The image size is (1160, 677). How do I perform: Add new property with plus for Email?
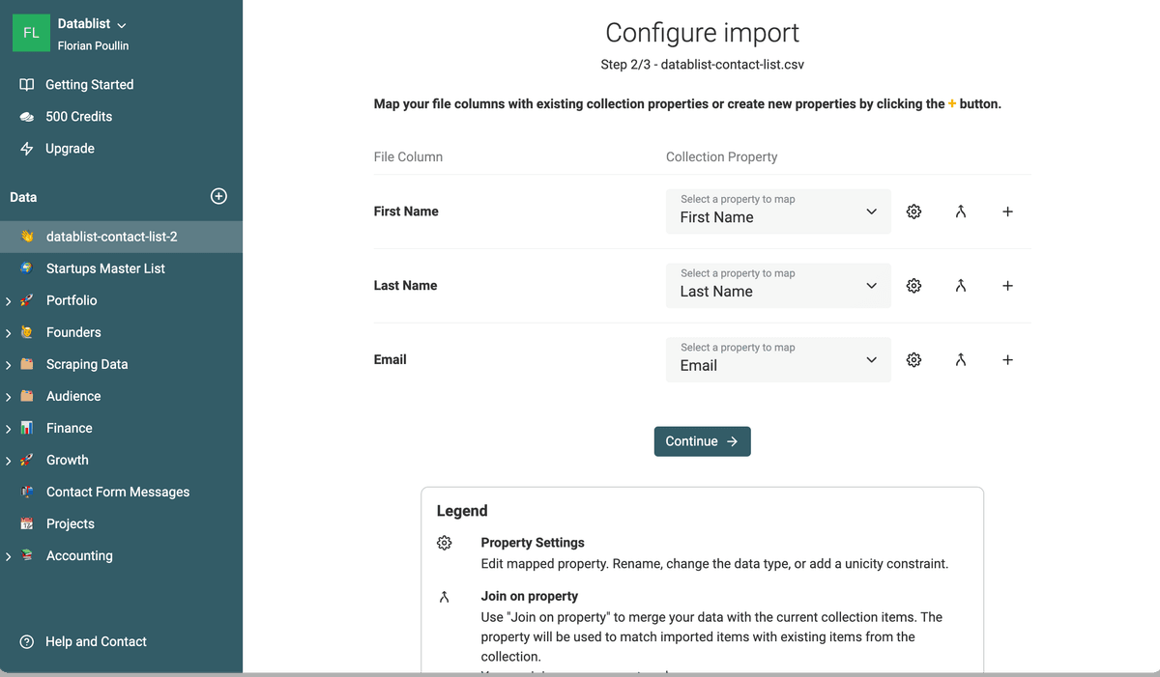click(1007, 360)
